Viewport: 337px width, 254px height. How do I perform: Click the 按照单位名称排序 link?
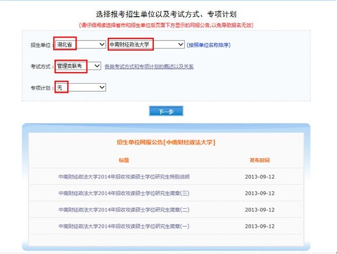click(x=208, y=45)
